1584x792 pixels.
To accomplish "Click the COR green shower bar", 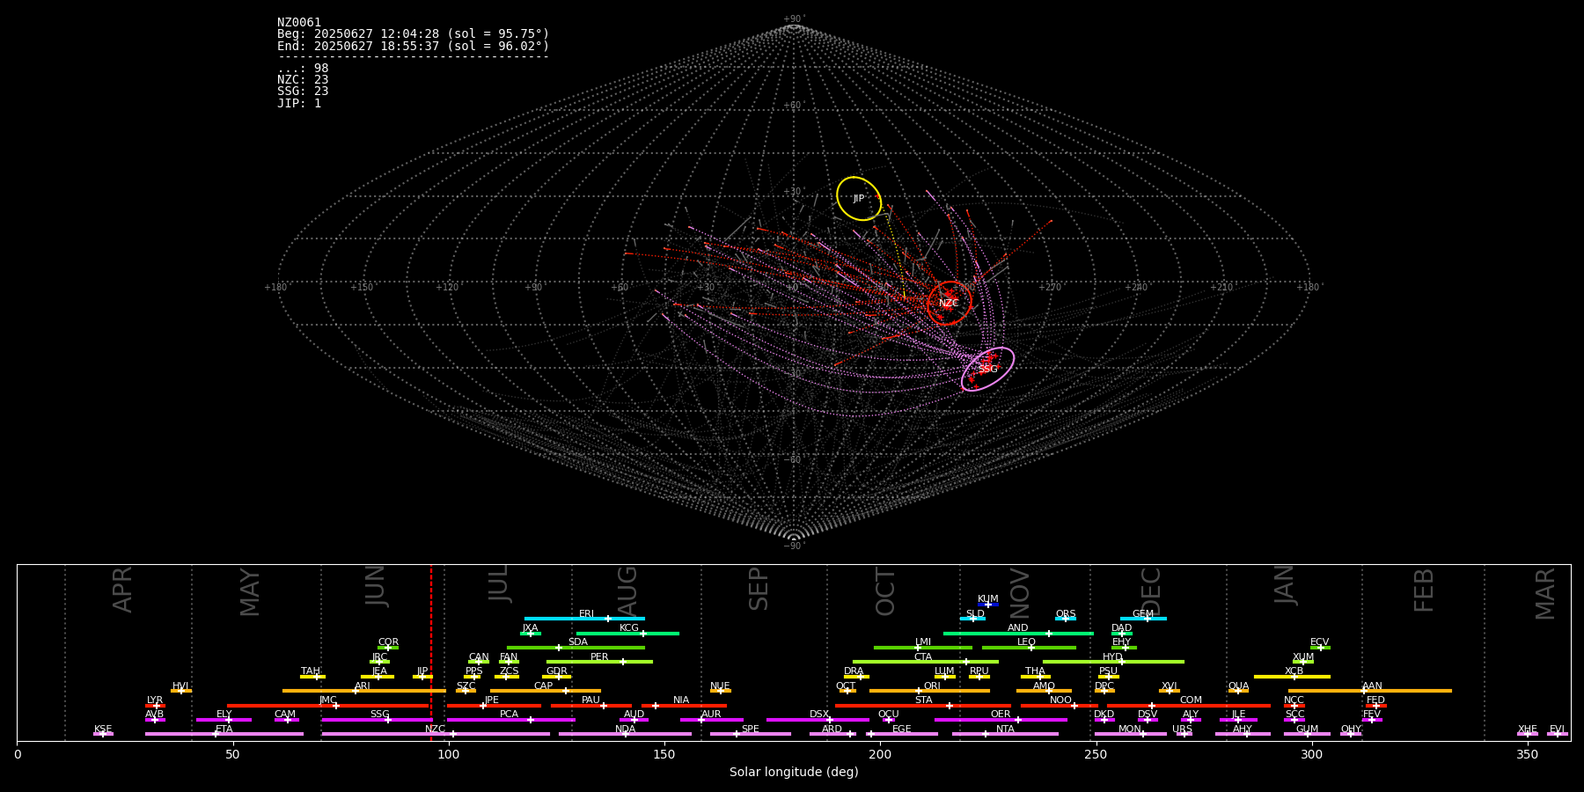I will tap(388, 648).
